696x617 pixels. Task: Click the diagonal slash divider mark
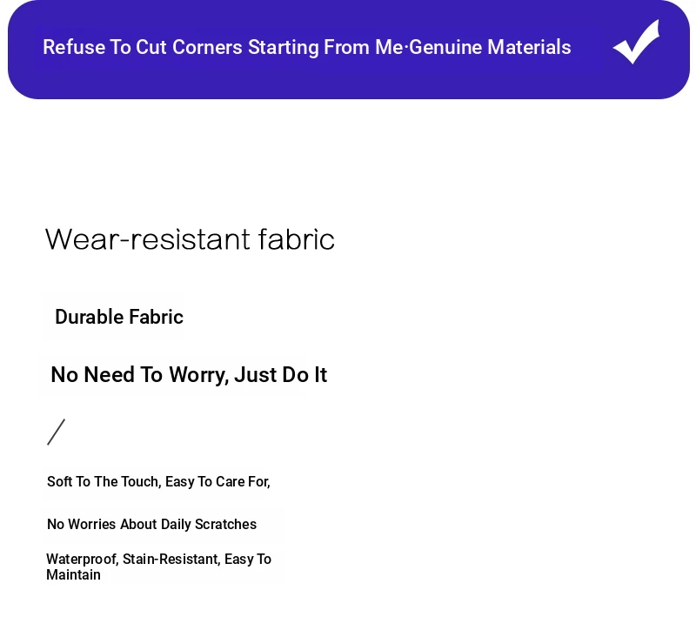(57, 432)
